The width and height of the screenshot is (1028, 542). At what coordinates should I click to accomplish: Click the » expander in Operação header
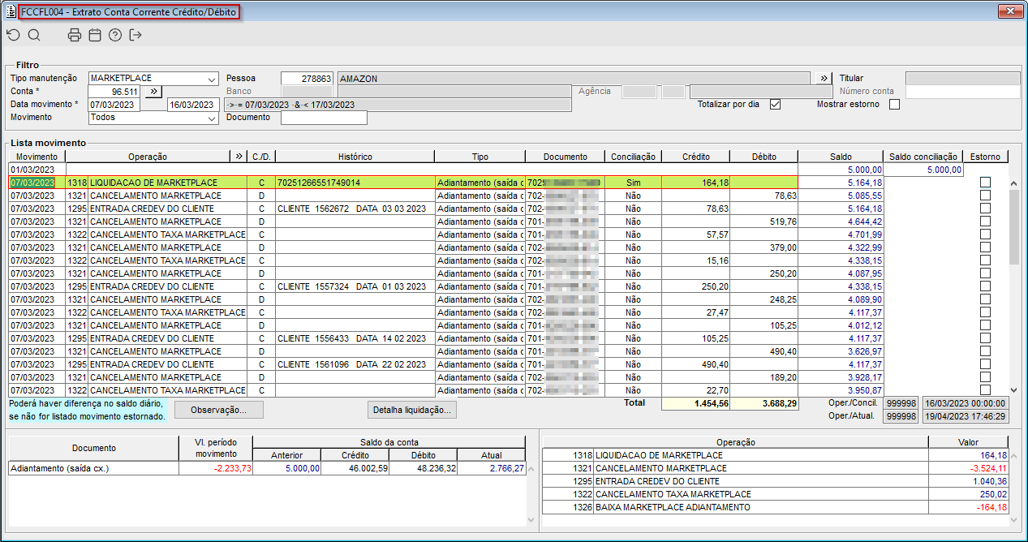(x=239, y=156)
